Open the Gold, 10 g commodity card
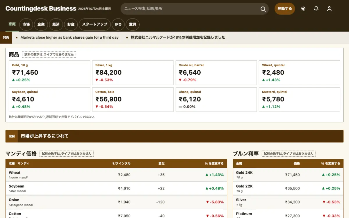 49,73
